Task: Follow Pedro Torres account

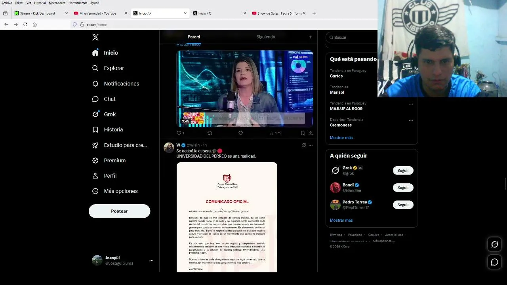Action: click(x=403, y=205)
